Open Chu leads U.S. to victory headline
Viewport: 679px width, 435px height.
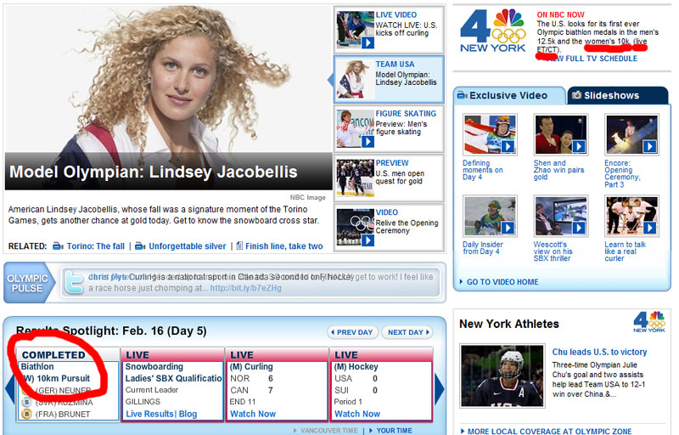pyautogui.click(x=599, y=352)
